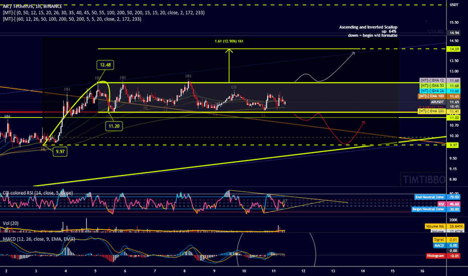Click the Begin Neutral Zone 30.00 label

[x=436, y=209]
